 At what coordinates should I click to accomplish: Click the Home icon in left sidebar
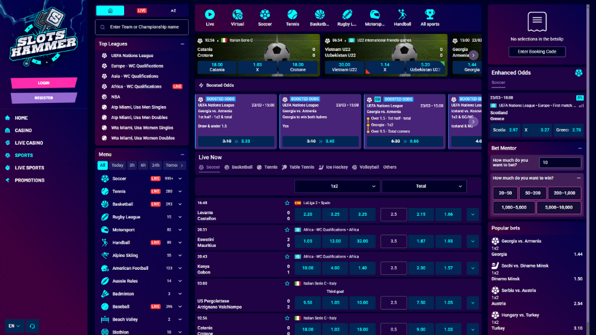coord(7,118)
